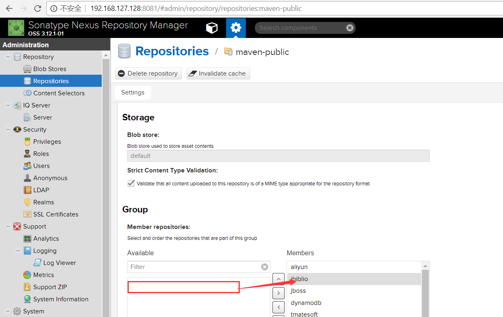This screenshot has height=317, width=503.
Task: Clear the Available filter box
Action: point(264,267)
